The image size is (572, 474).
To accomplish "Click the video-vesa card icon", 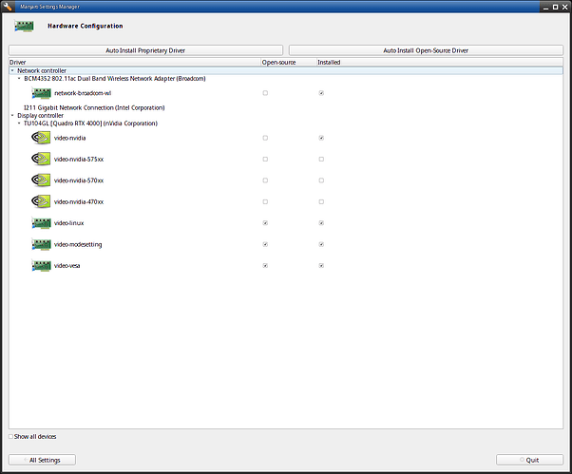I will pyautogui.click(x=41, y=266).
